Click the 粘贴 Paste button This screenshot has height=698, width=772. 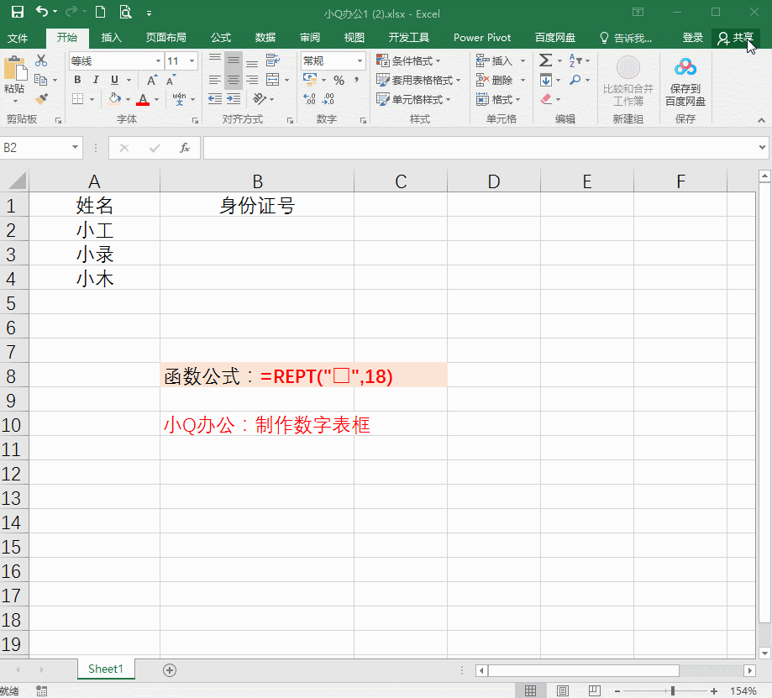pos(14,75)
